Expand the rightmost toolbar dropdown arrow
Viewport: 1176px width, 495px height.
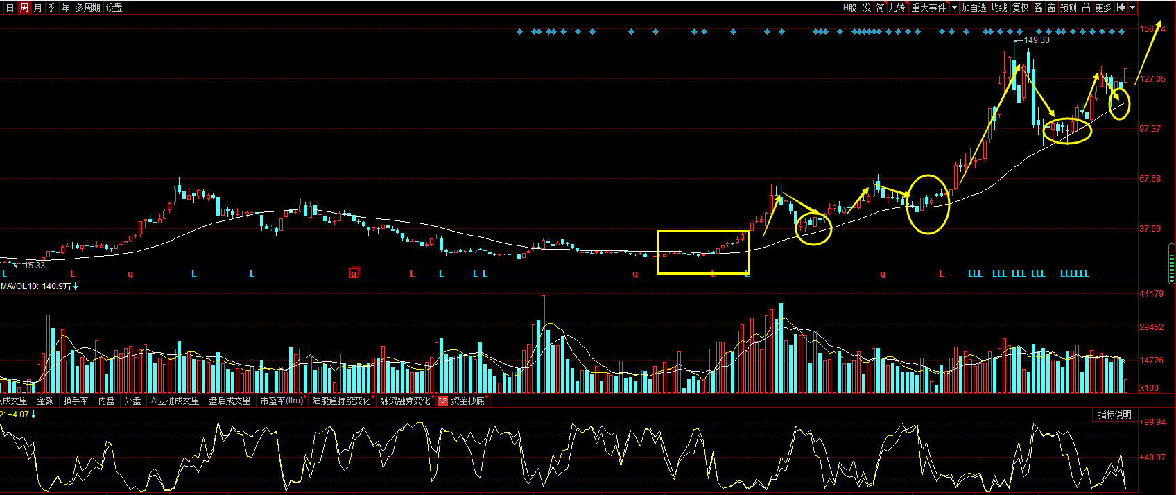click(1133, 8)
